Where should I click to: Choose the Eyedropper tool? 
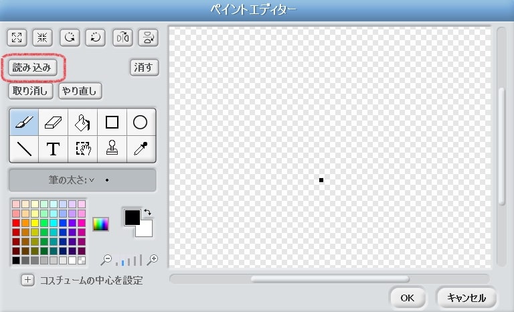(141, 149)
